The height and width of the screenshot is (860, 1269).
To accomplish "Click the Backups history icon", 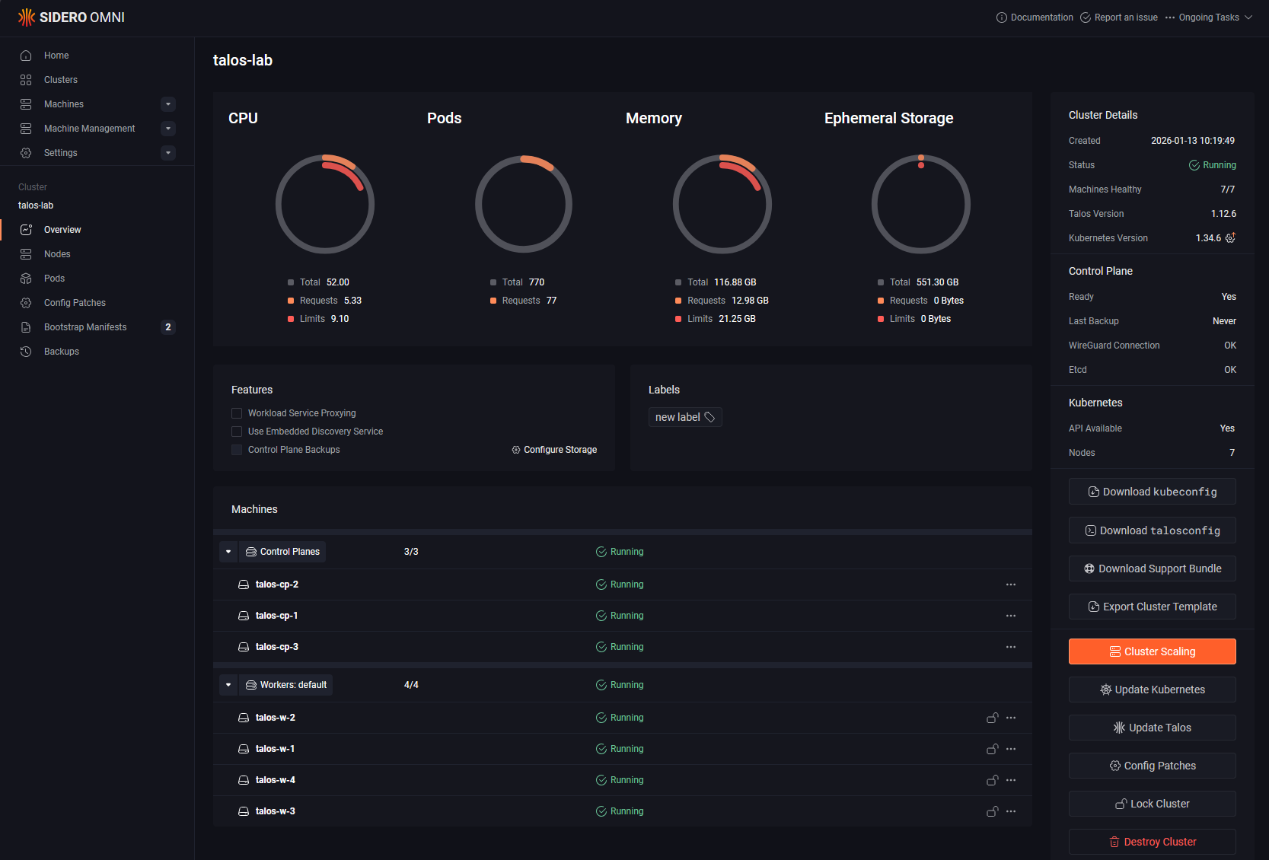I will pyautogui.click(x=26, y=352).
